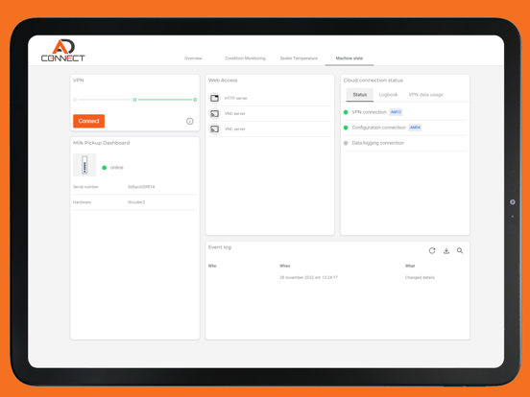Screen dimensions: 530x397
Task: Click the Milk Pickup Dashboard title
Action: [x=102, y=143]
